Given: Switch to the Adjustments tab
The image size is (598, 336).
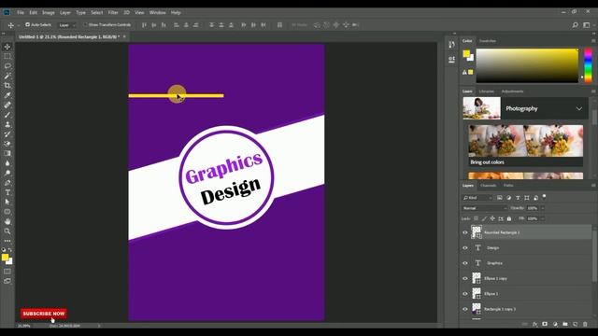Looking at the screenshot, I should [x=512, y=91].
